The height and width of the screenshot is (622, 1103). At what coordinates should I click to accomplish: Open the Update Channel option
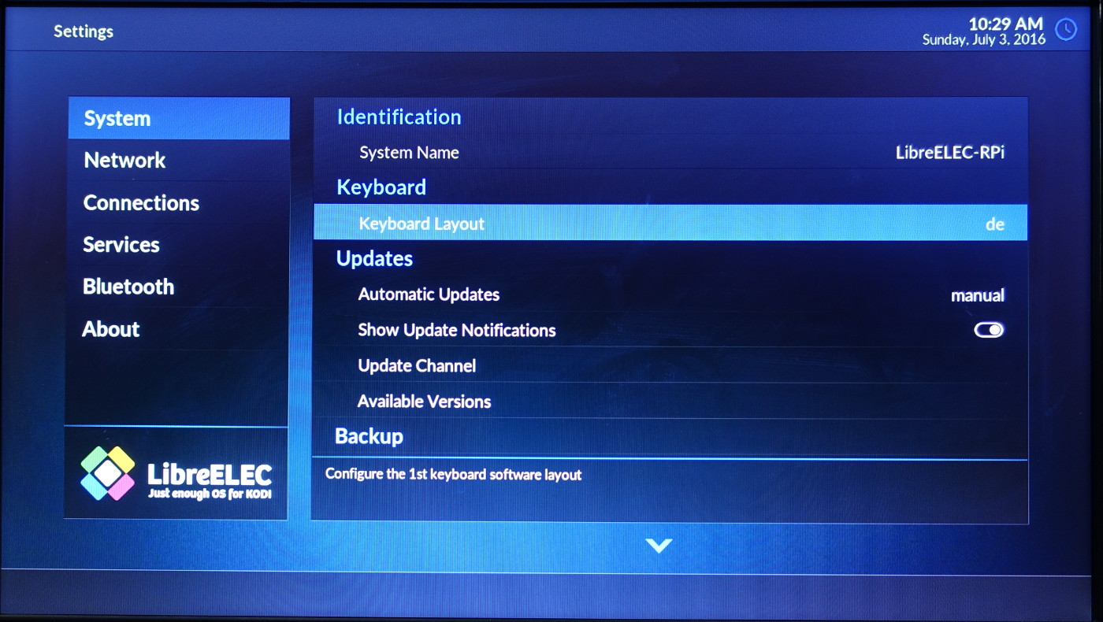pos(670,365)
